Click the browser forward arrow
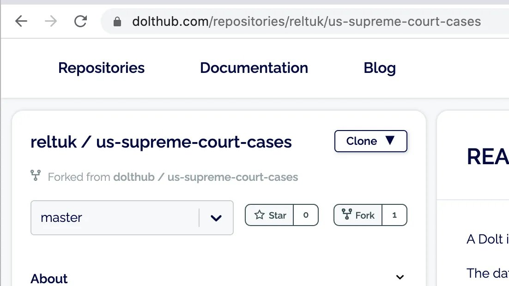Screen dimensions: 509x286 (51, 21)
